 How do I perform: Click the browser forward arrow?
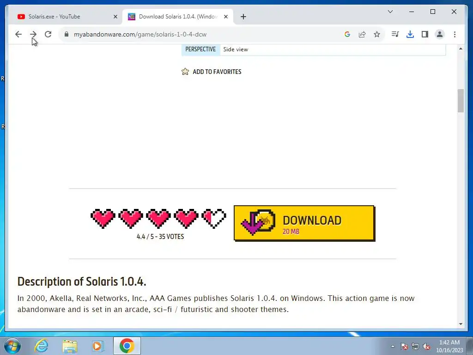33,34
